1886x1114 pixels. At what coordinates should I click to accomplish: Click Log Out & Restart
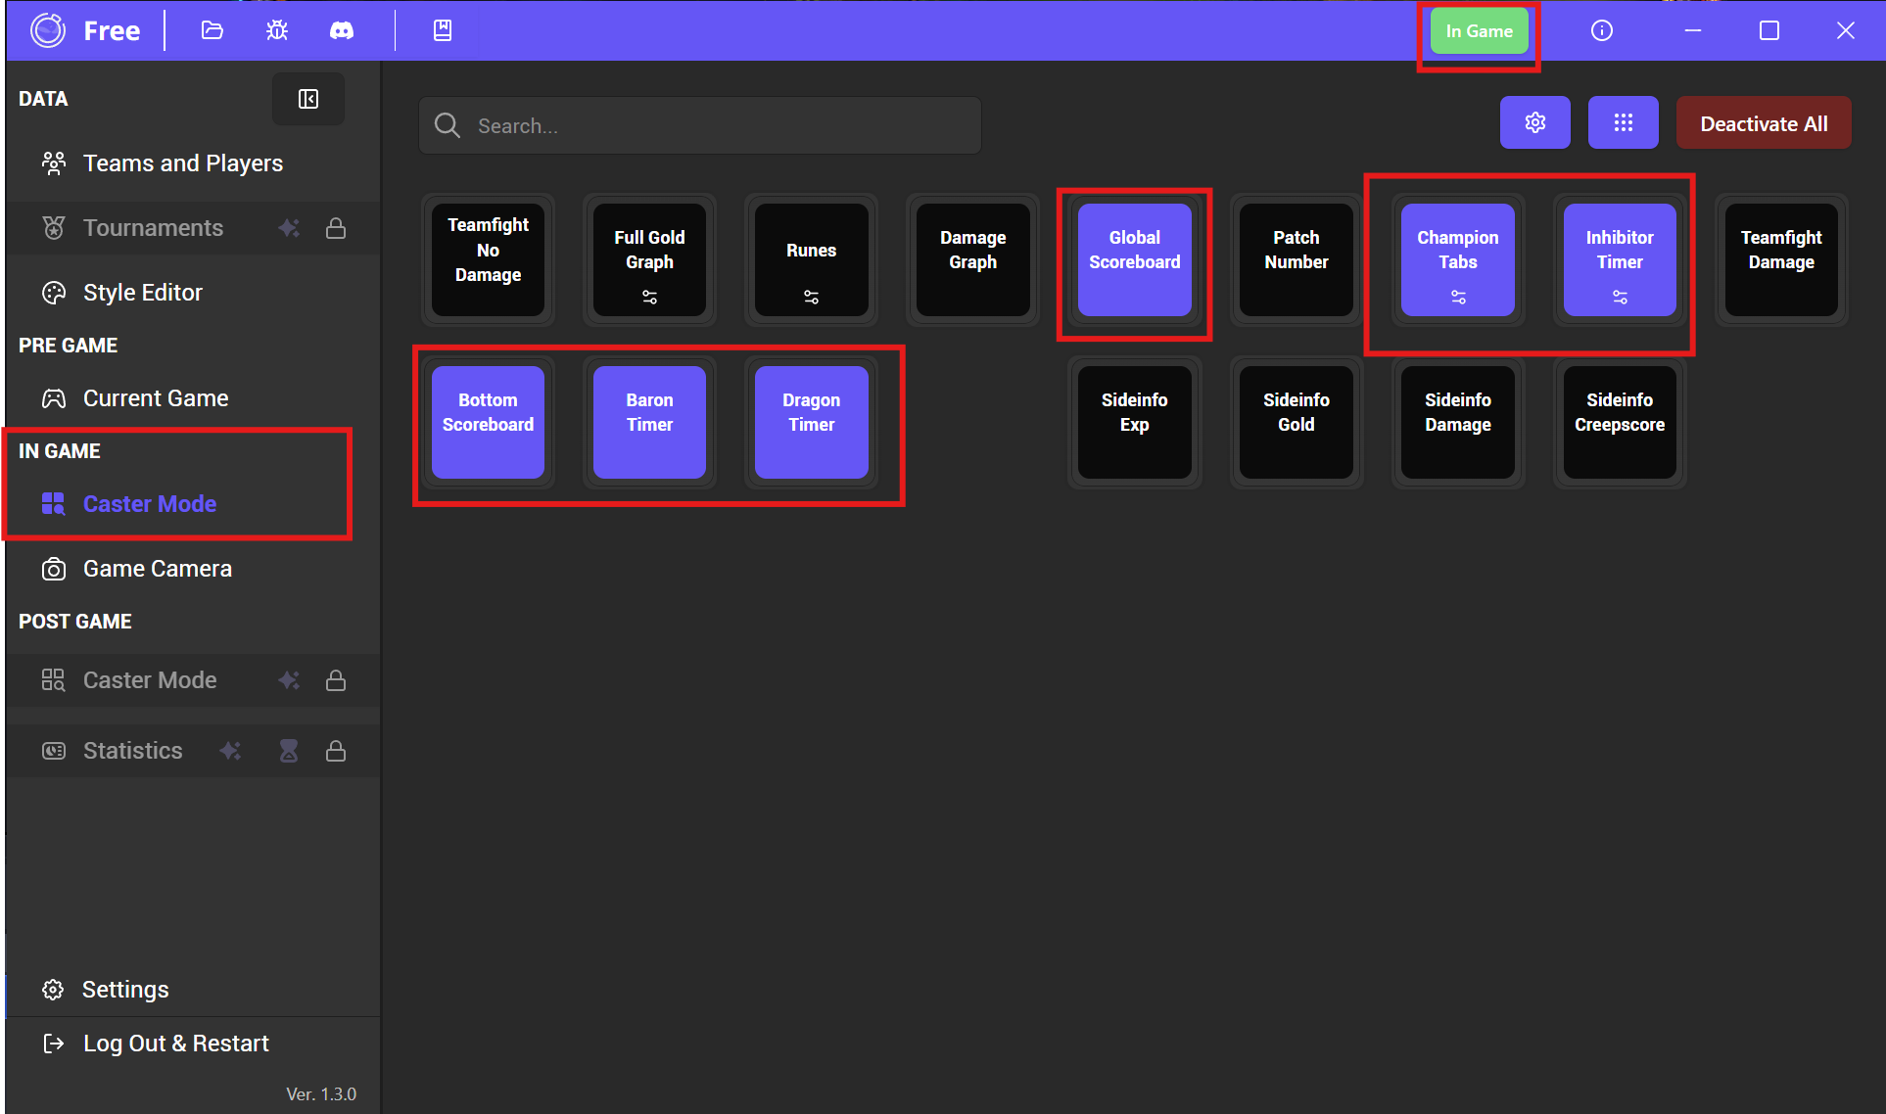click(x=176, y=1044)
